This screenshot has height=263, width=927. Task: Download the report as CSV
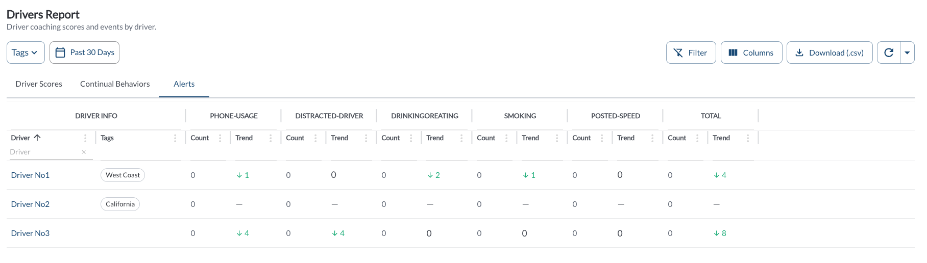(830, 52)
